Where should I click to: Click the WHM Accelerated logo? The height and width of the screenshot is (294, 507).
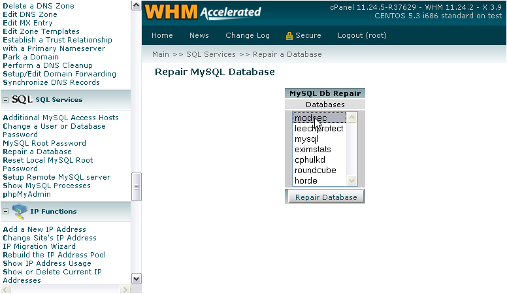coord(203,12)
